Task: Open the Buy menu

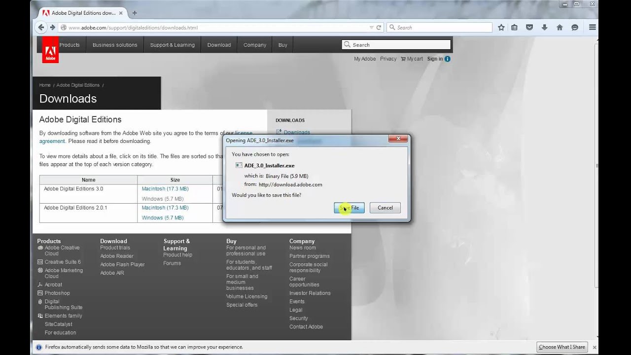Action: coord(282,45)
